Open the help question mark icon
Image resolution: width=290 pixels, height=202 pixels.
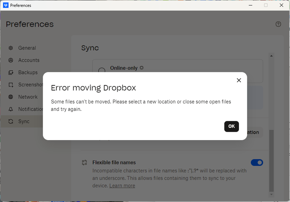click(x=278, y=24)
